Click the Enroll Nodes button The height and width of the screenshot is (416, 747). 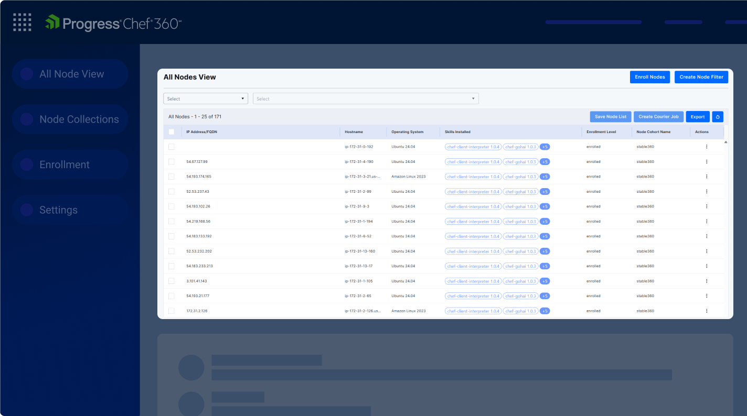[x=649, y=76]
